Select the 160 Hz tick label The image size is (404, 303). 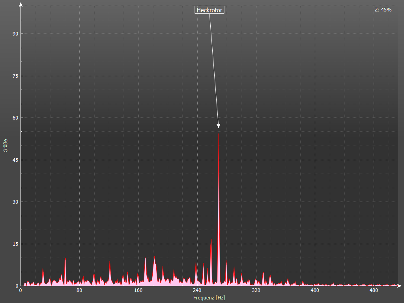click(x=138, y=291)
